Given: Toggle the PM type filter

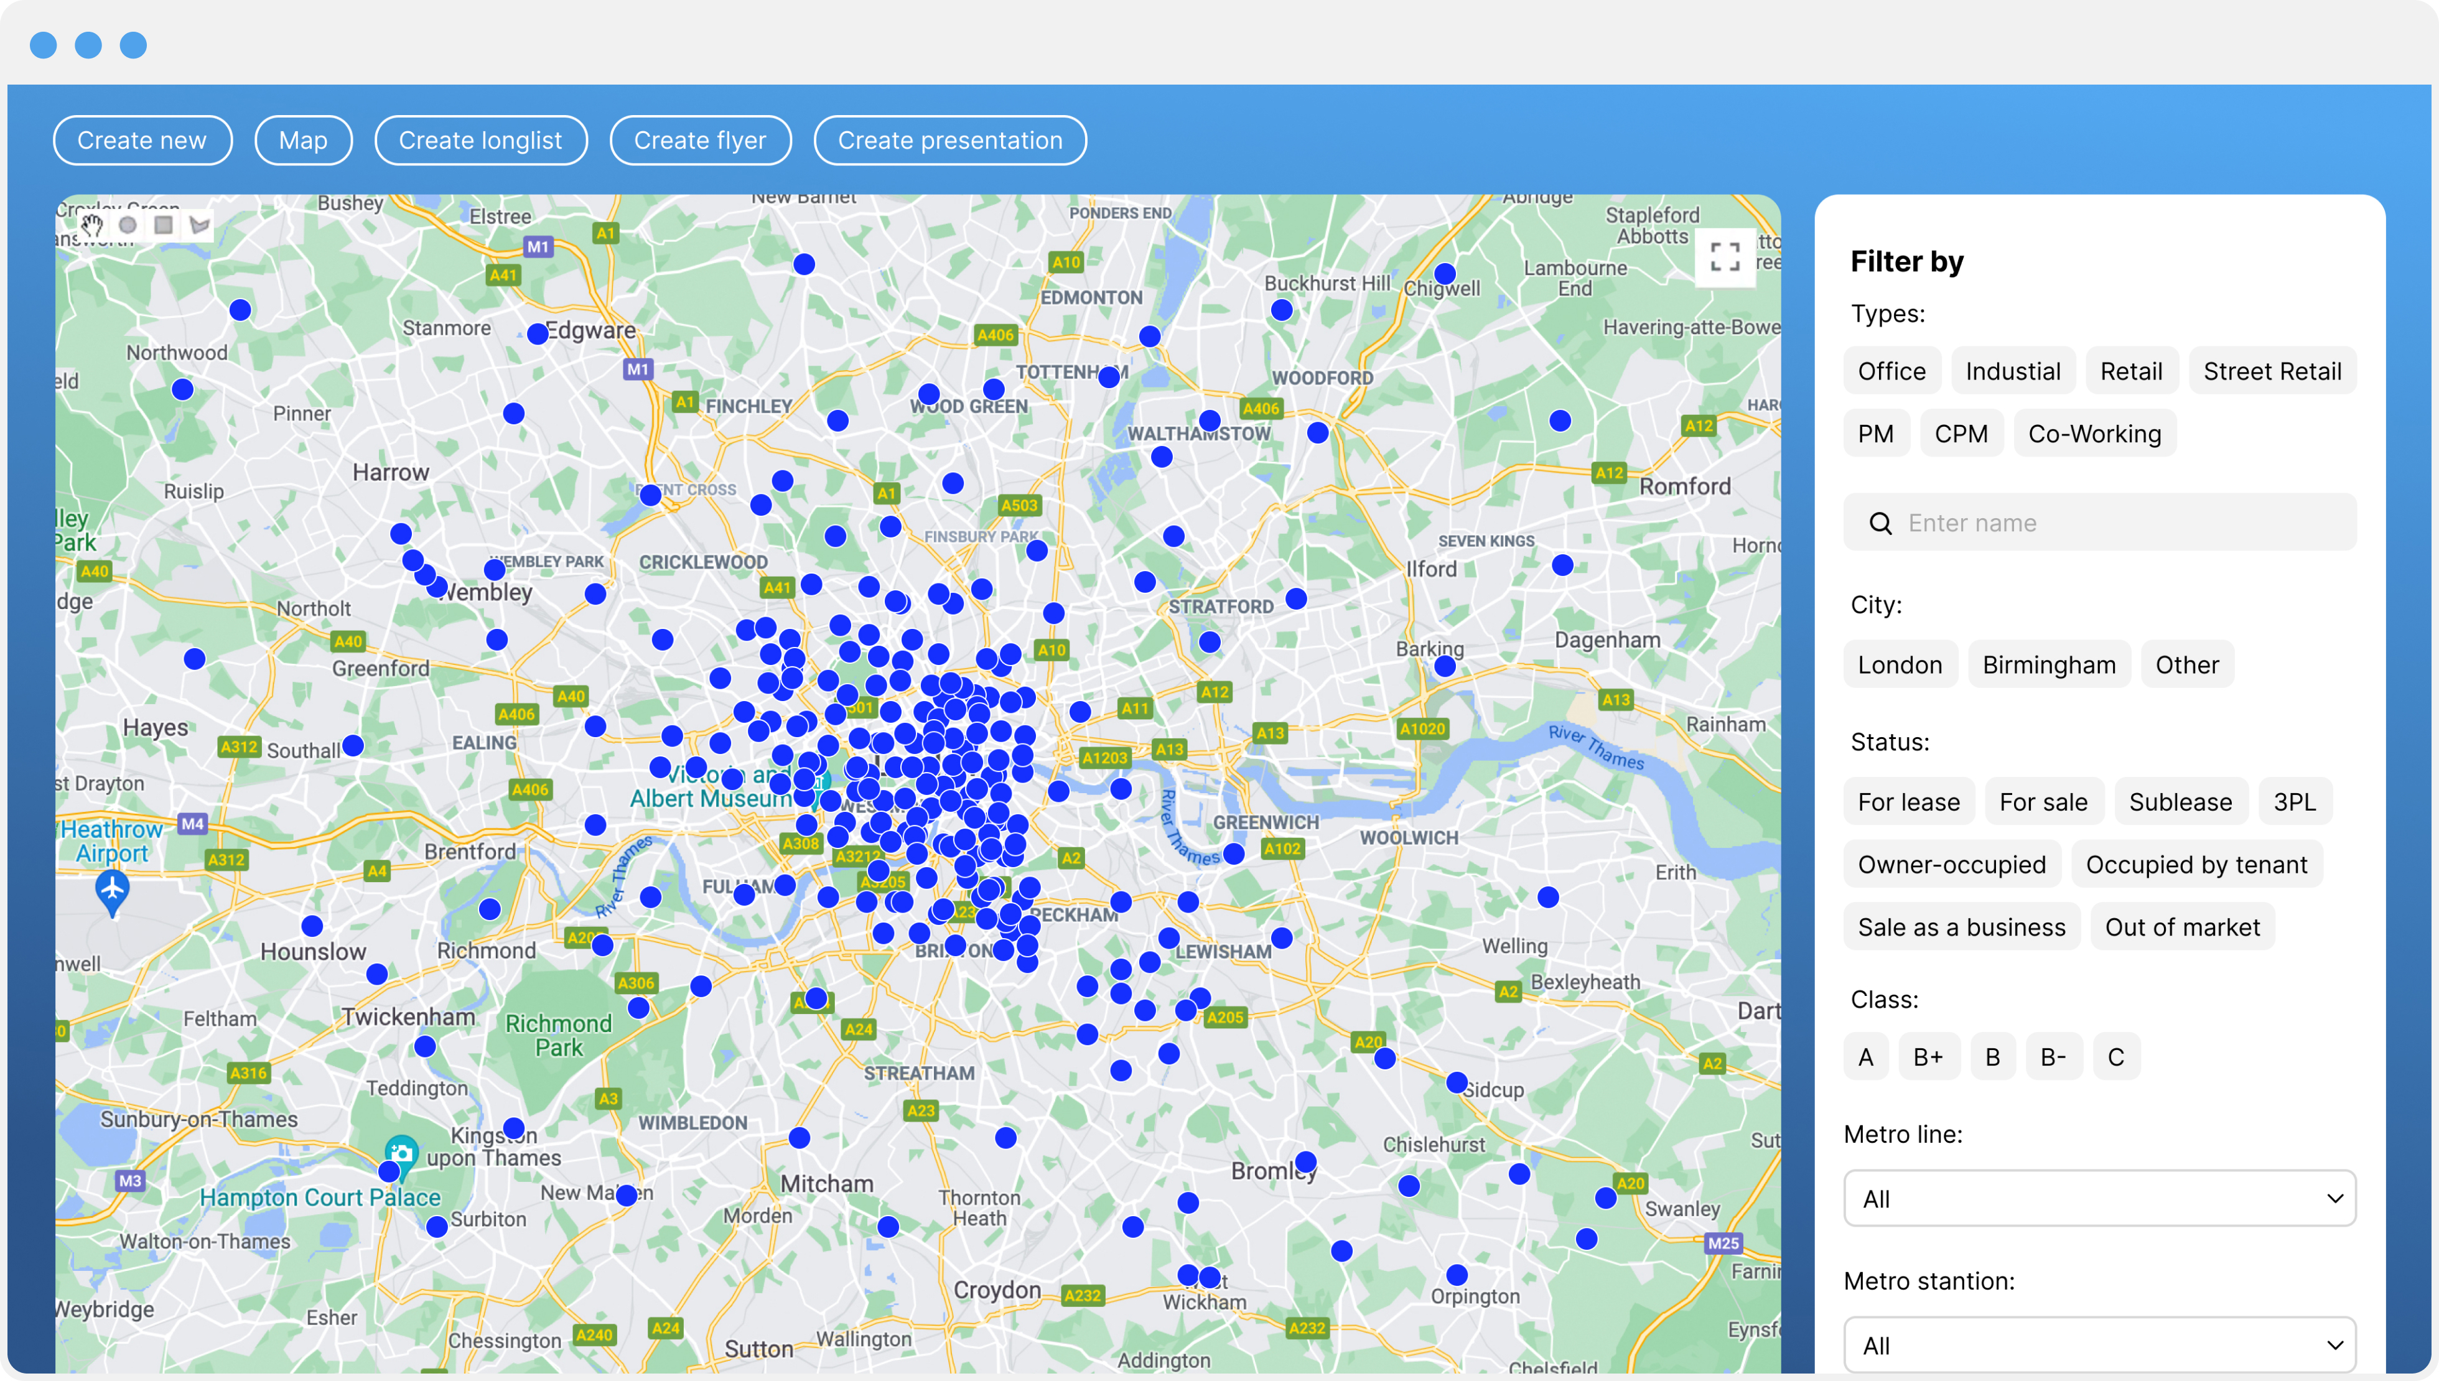Looking at the screenshot, I should 1875,434.
